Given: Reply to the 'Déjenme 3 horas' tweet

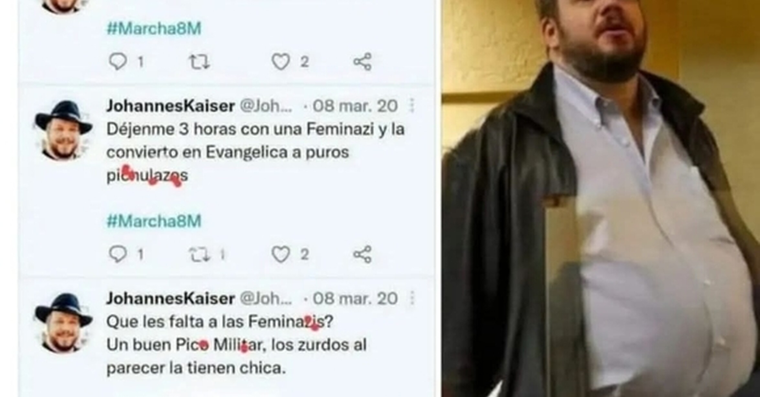Looking at the screenshot, I should [118, 254].
